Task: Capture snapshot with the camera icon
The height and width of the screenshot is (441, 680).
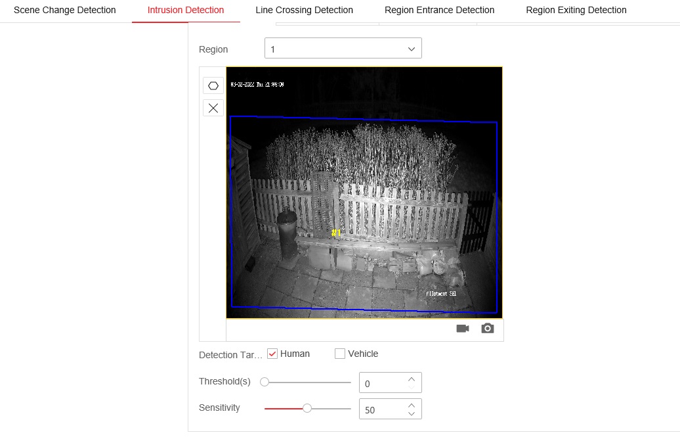Action: click(487, 329)
